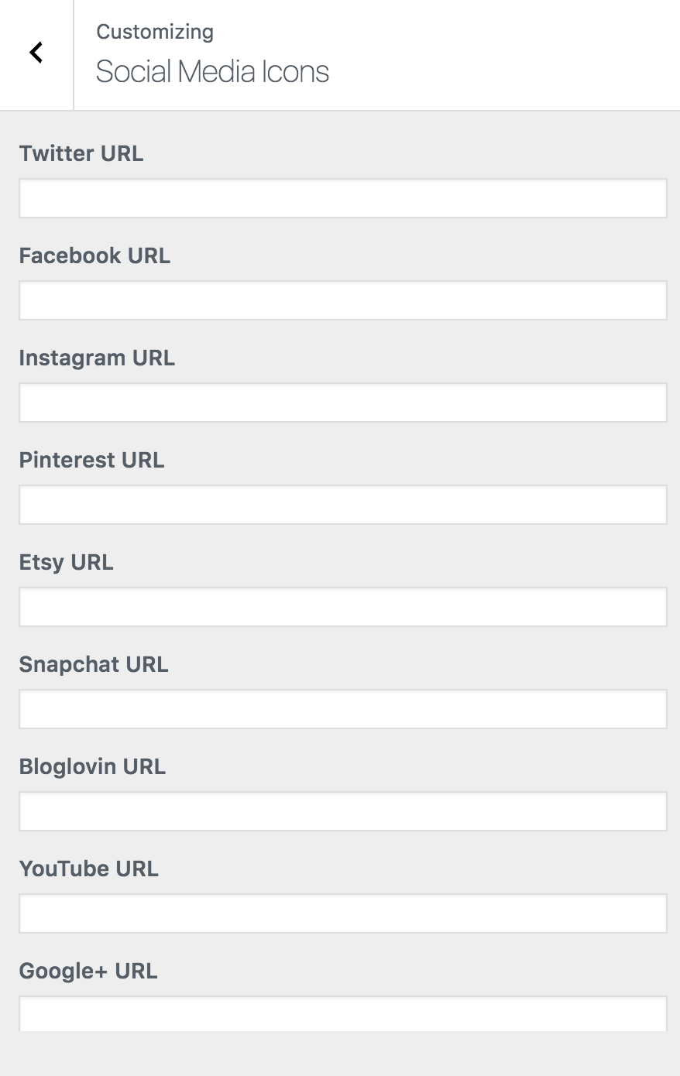Activate the Google+ URL text field

coord(343,1014)
